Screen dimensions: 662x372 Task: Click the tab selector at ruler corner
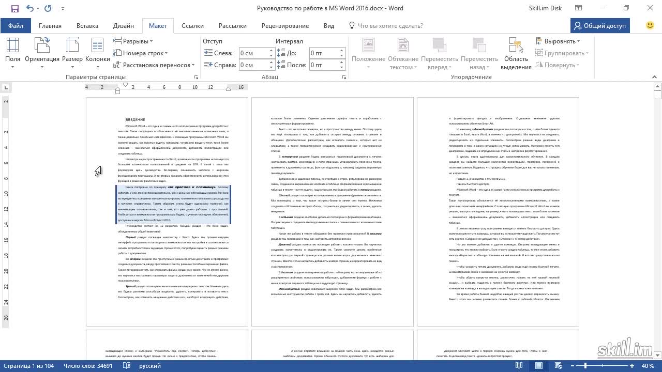[6, 87]
